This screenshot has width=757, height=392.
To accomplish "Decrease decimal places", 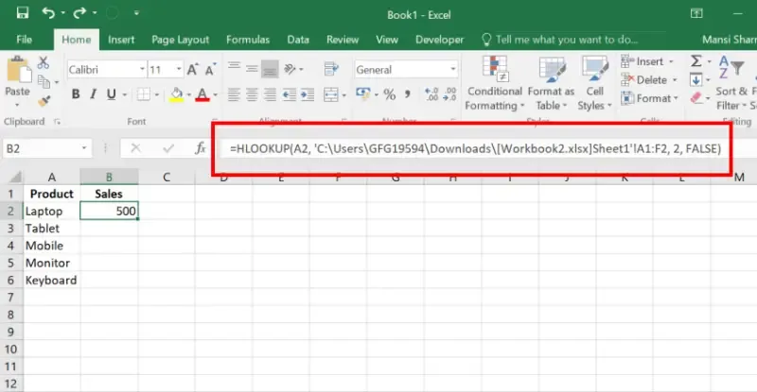I will click(x=449, y=94).
